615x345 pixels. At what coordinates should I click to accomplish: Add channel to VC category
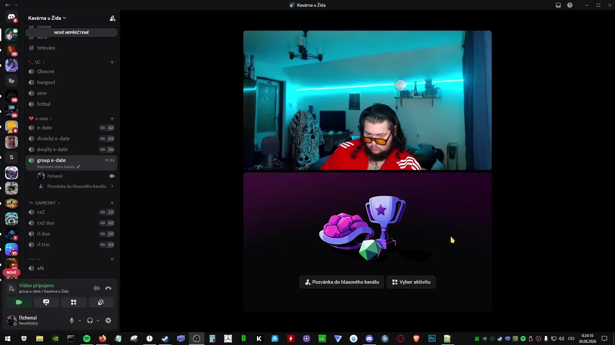112,62
